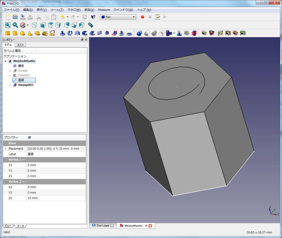The image size is (282, 238).
Task: Click the Copy icon
Action: [x=46, y=17]
